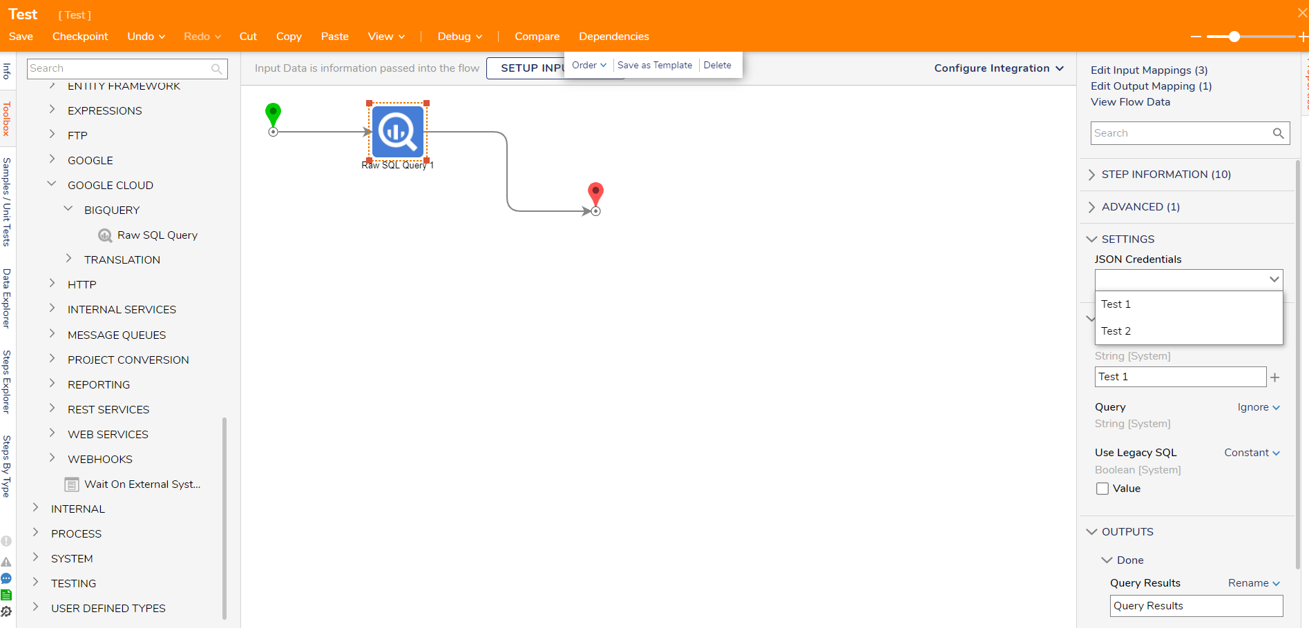Image resolution: width=1309 pixels, height=628 pixels.
Task: Click the red End pin on canvas
Action: 595,195
